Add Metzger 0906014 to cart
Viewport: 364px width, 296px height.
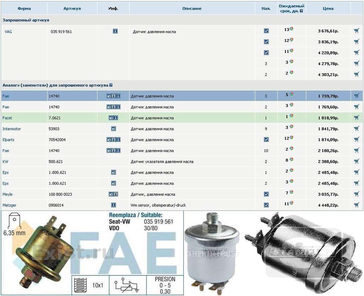coord(357,205)
